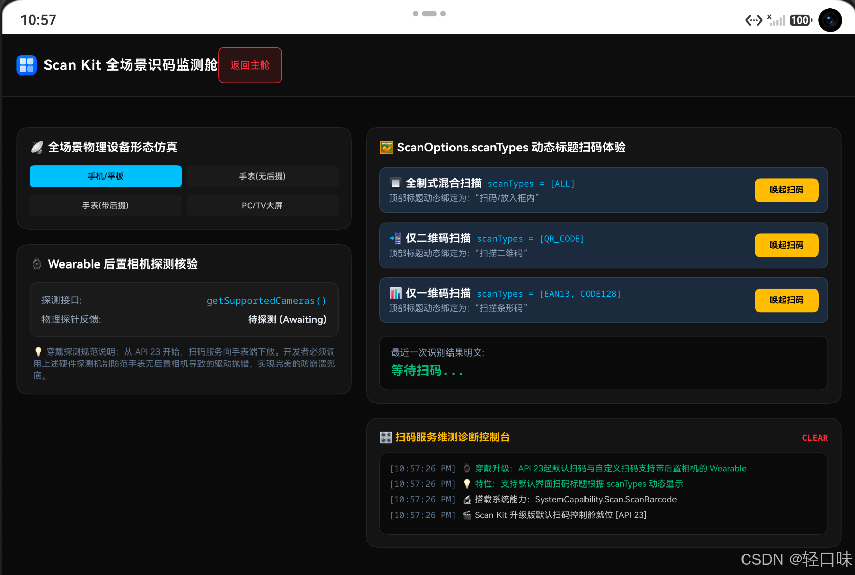Click the SystemCapability.Scan.ScanBarcode log entry
855x575 pixels.
575,499
